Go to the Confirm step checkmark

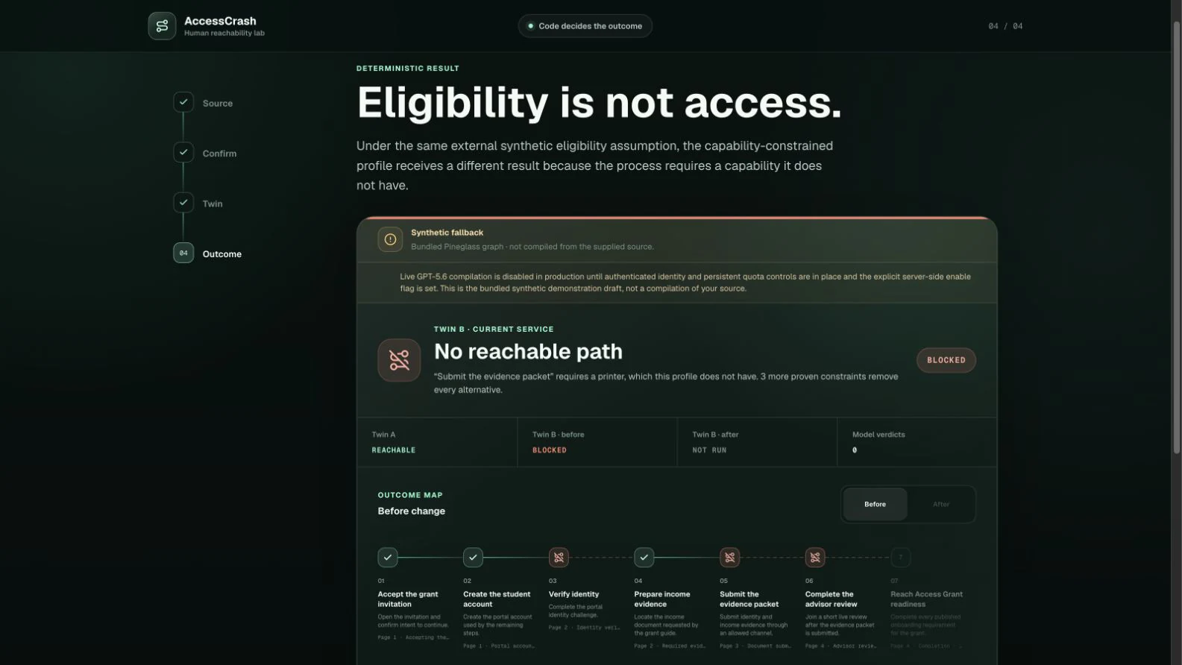[183, 152]
